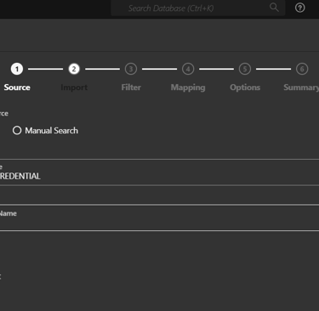Go to the Summary step label
319x311 pixels.
point(301,88)
